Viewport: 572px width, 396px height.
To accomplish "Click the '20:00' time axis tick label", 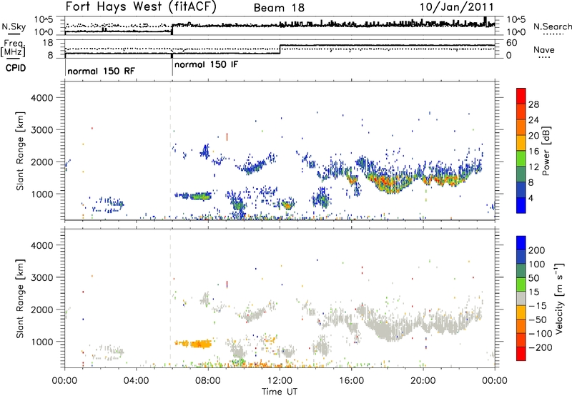I will [423, 381].
